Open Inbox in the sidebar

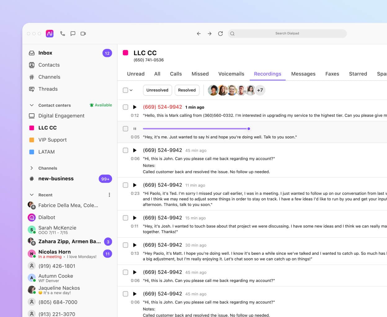(x=45, y=53)
